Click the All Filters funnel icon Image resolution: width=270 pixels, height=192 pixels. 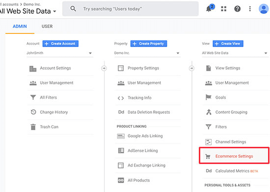pos(33,97)
